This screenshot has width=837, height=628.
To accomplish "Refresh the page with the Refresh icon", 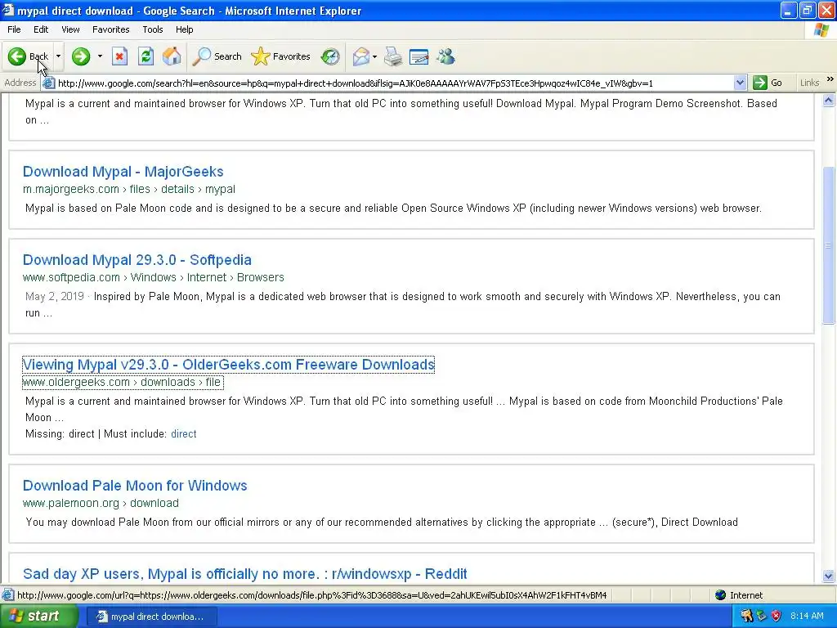I will point(145,56).
